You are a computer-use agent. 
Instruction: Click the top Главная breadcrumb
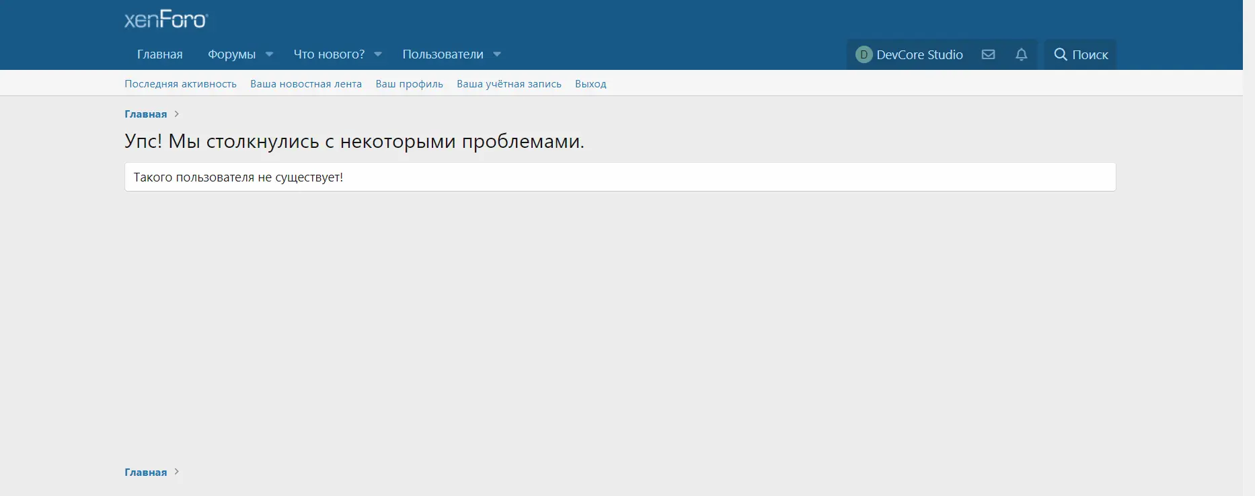145,114
